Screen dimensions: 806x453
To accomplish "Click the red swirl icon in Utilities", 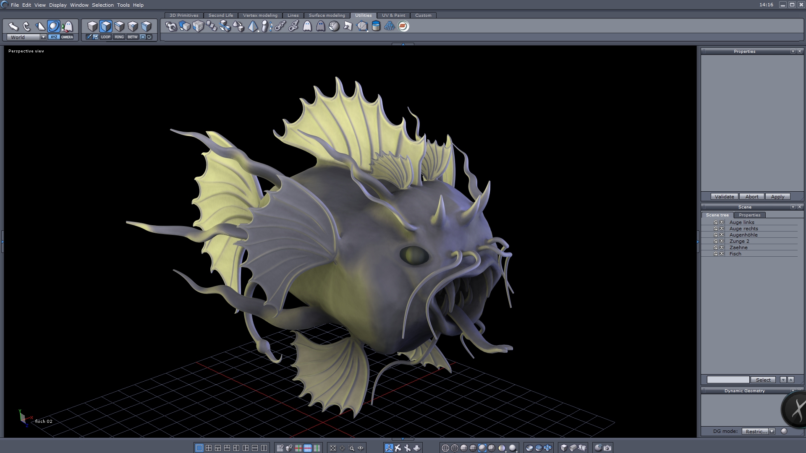I will [403, 26].
